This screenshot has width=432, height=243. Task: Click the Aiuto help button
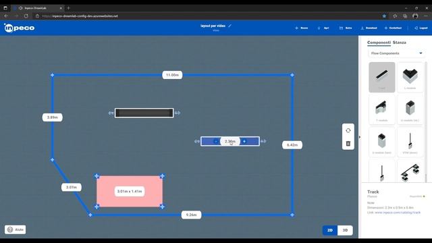15,230
